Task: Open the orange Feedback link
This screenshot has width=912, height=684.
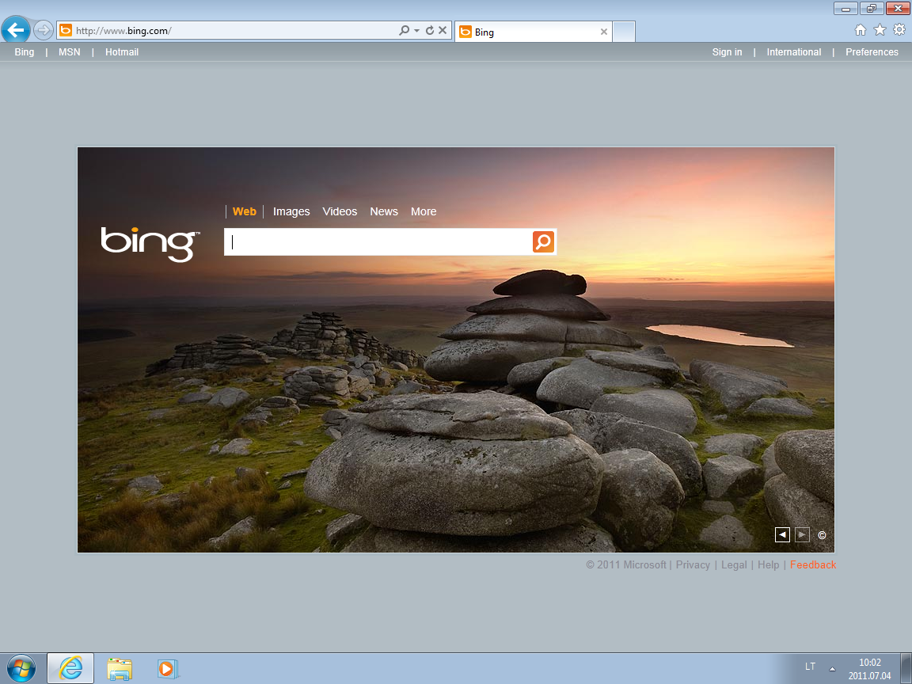Action: tap(812, 564)
